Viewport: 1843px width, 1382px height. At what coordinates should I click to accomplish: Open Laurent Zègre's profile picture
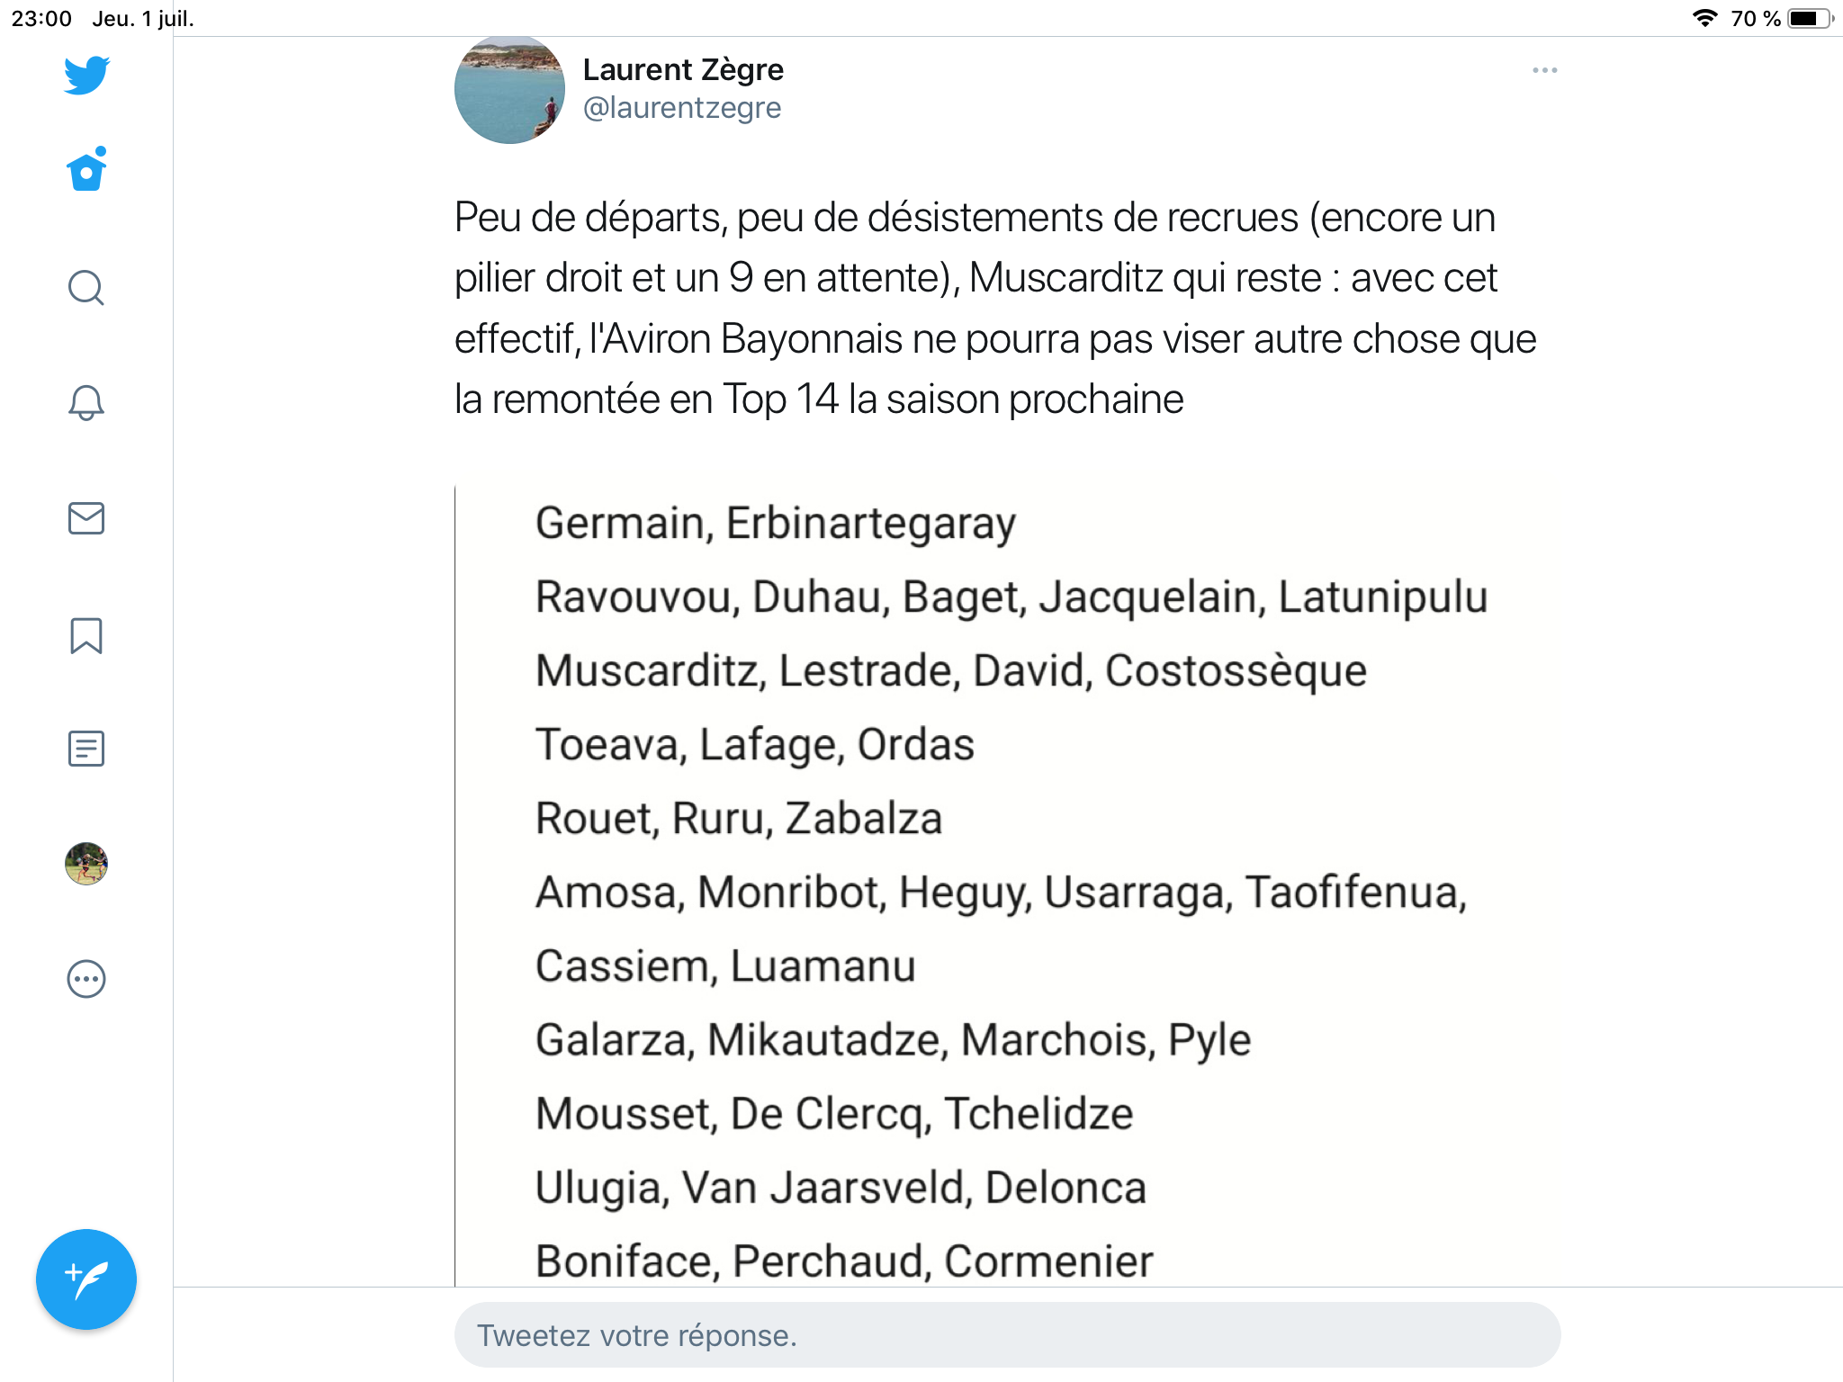(x=509, y=90)
